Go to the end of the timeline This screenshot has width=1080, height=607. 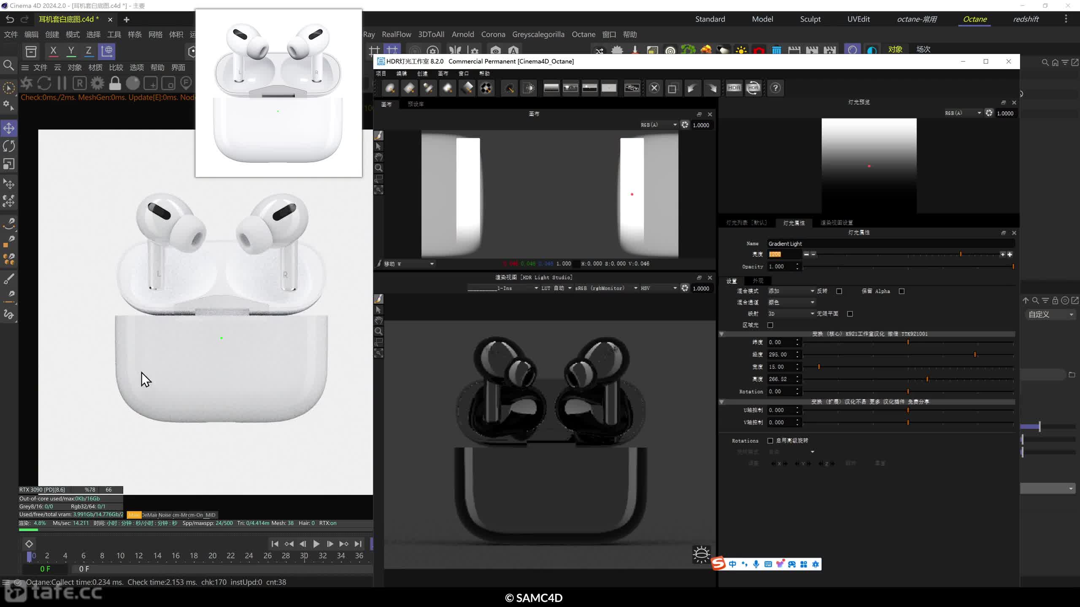point(358,544)
